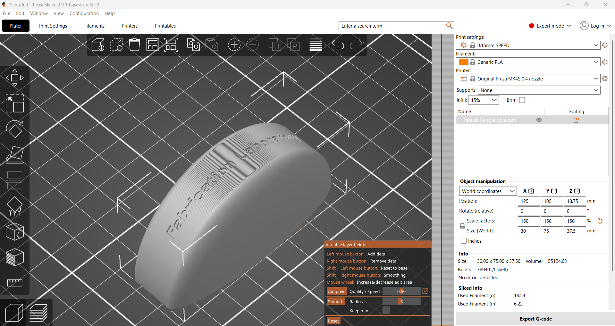Switch to sliced layers preview
Screen dimensions: 615x326
[38, 312]
